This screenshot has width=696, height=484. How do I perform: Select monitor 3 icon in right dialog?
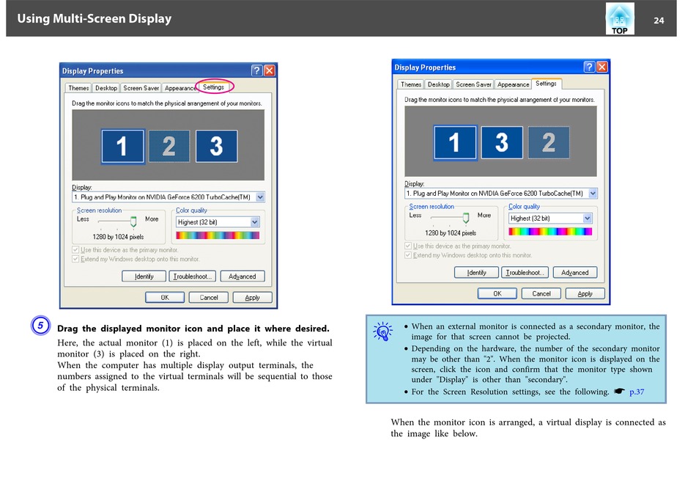point(502,143)
